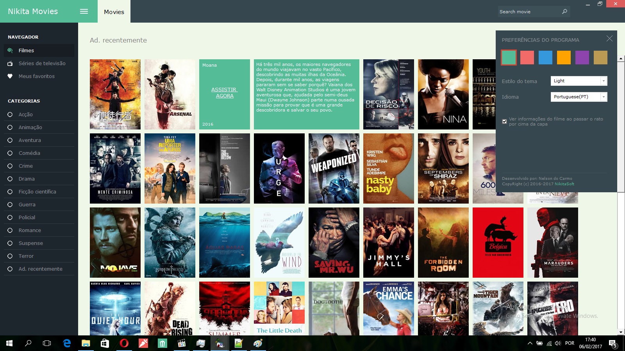Viewport: 625px width, 351px height.
Task: Select the Romance category
Action: pos(39,230)
